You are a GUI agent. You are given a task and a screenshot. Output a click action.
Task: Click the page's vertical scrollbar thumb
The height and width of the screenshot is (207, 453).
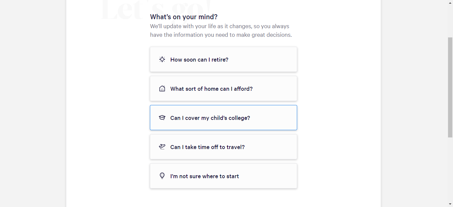point(450,86)
